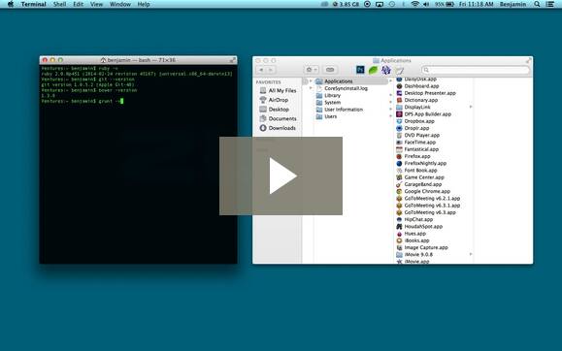Viewport: 562px width, 351px height.
Task: Open the Window menu
Action: [x=119, y=4]
